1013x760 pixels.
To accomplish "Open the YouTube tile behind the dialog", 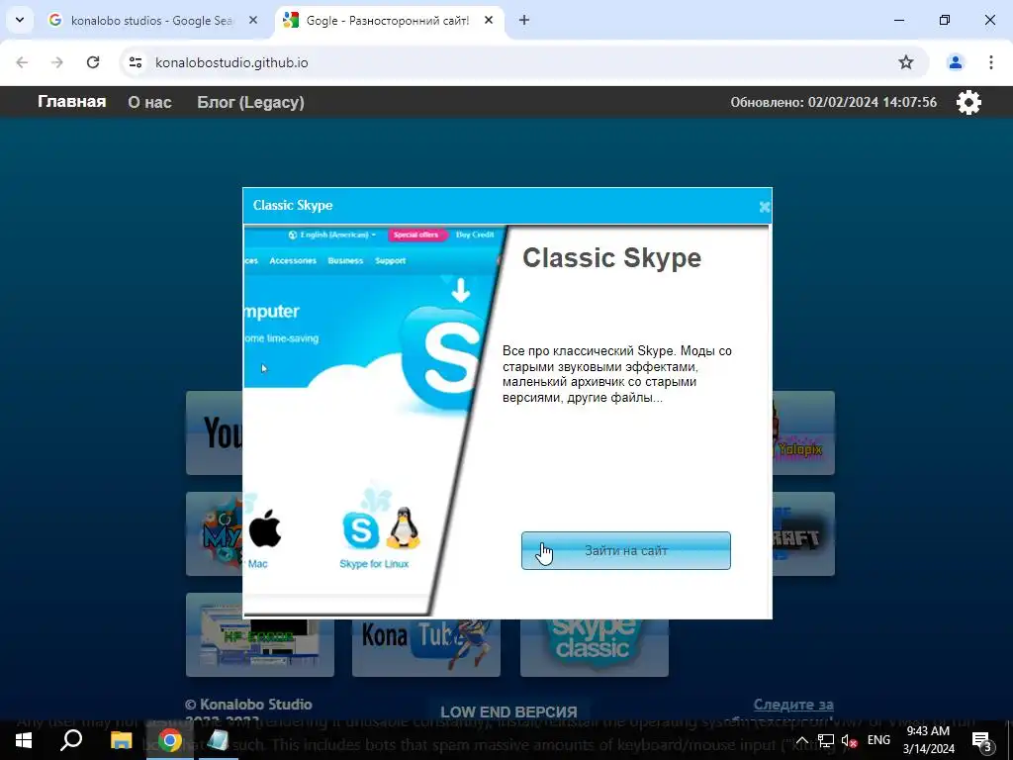I will [x=215, y=433].
